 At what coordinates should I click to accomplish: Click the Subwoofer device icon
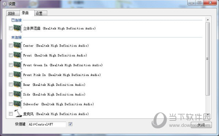click(18, 104)
